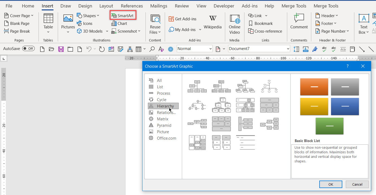Expand the Cover Page dropdown
The image size is (376, 195).
point(32,16)
